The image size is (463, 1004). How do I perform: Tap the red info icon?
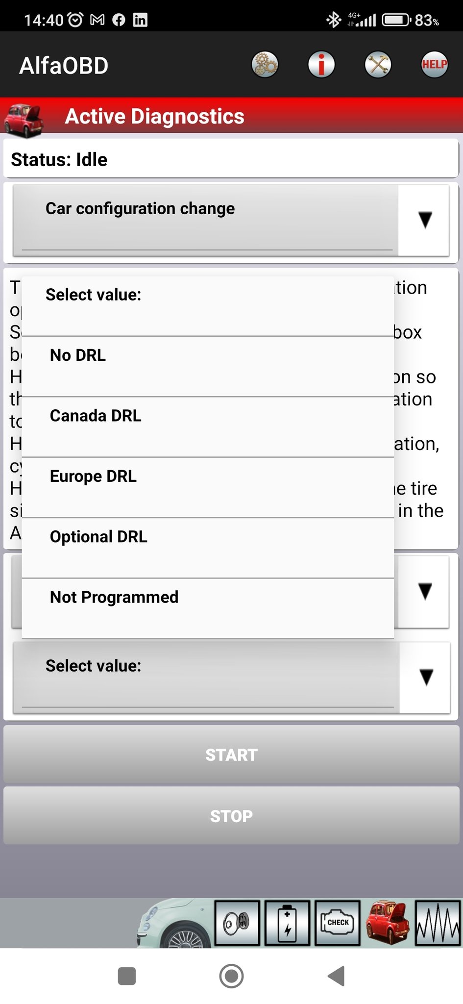coord(321,65)
